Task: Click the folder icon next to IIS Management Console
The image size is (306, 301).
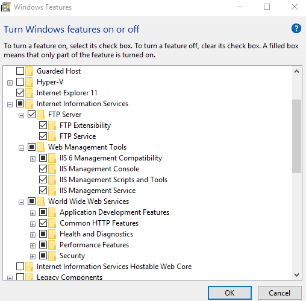Action: click(x=52, y=169)
